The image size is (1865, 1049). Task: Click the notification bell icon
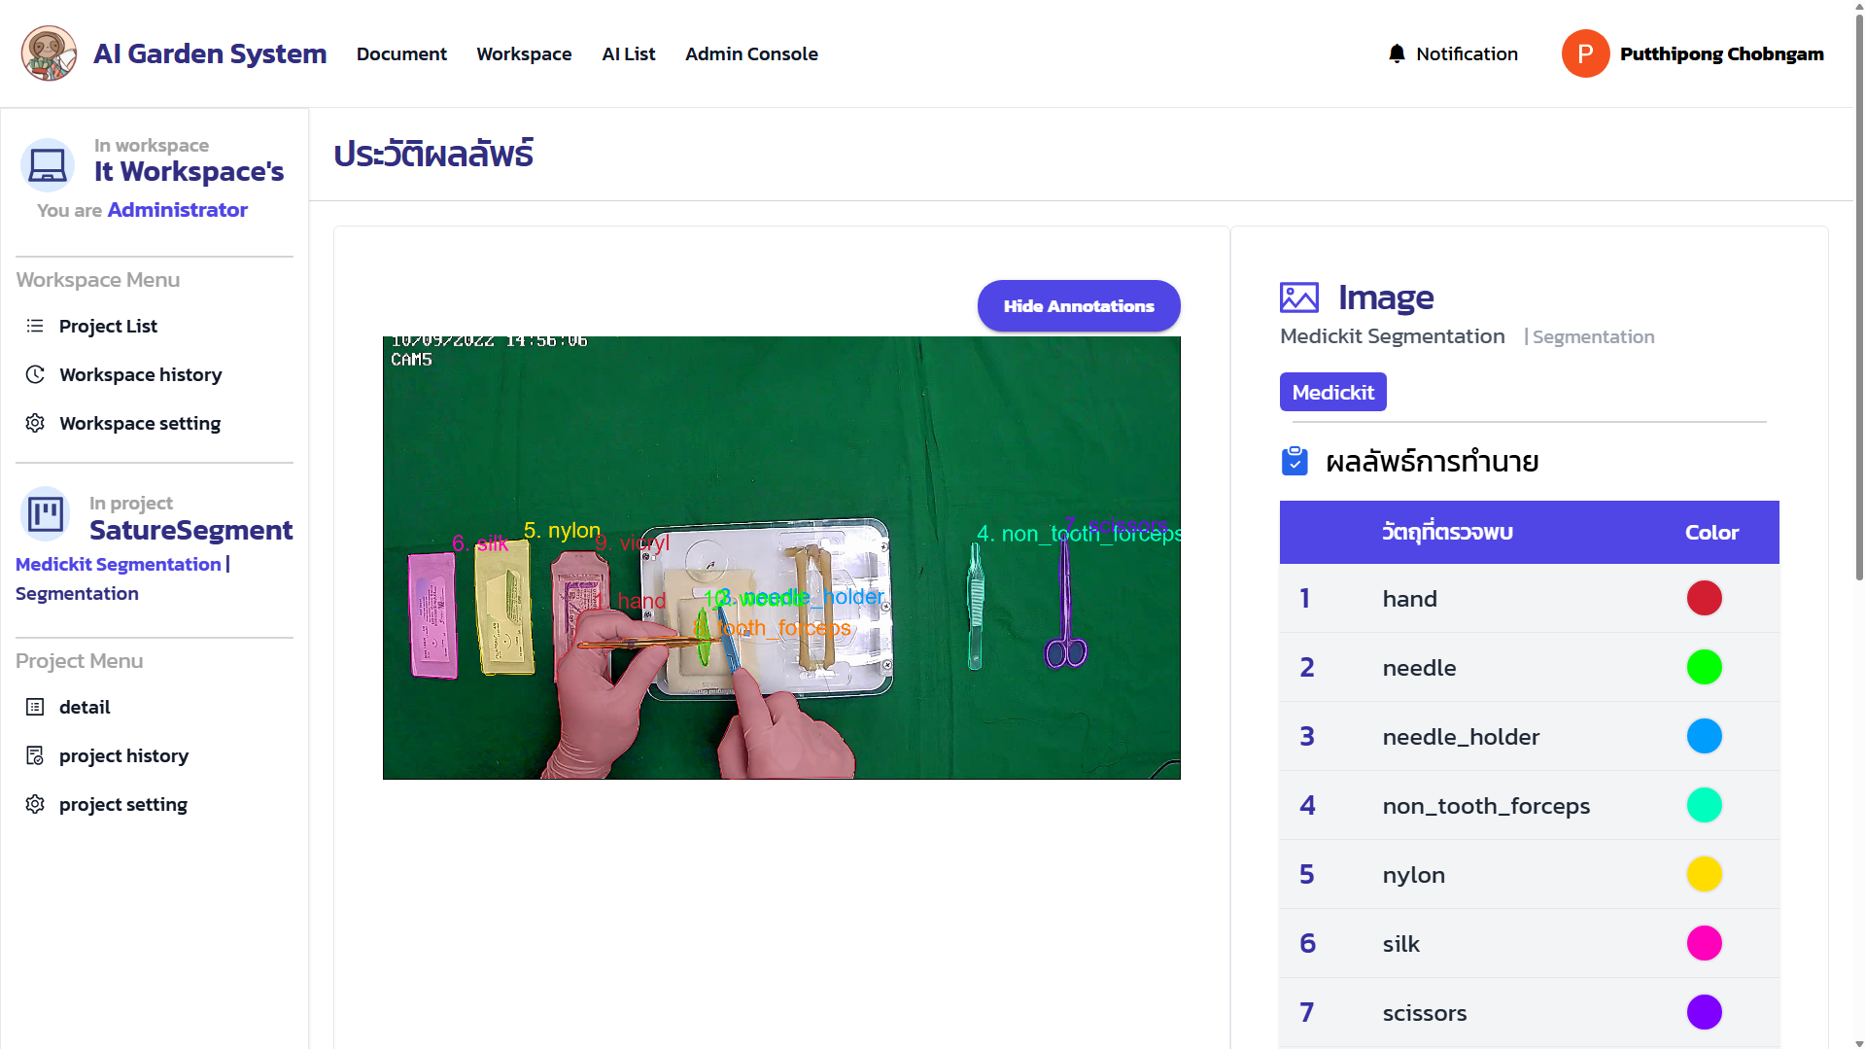tap(1397, 53)
